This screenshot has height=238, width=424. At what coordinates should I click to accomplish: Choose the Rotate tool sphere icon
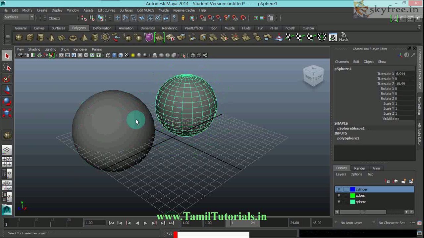pyautogui.click(x=7, y=102)
